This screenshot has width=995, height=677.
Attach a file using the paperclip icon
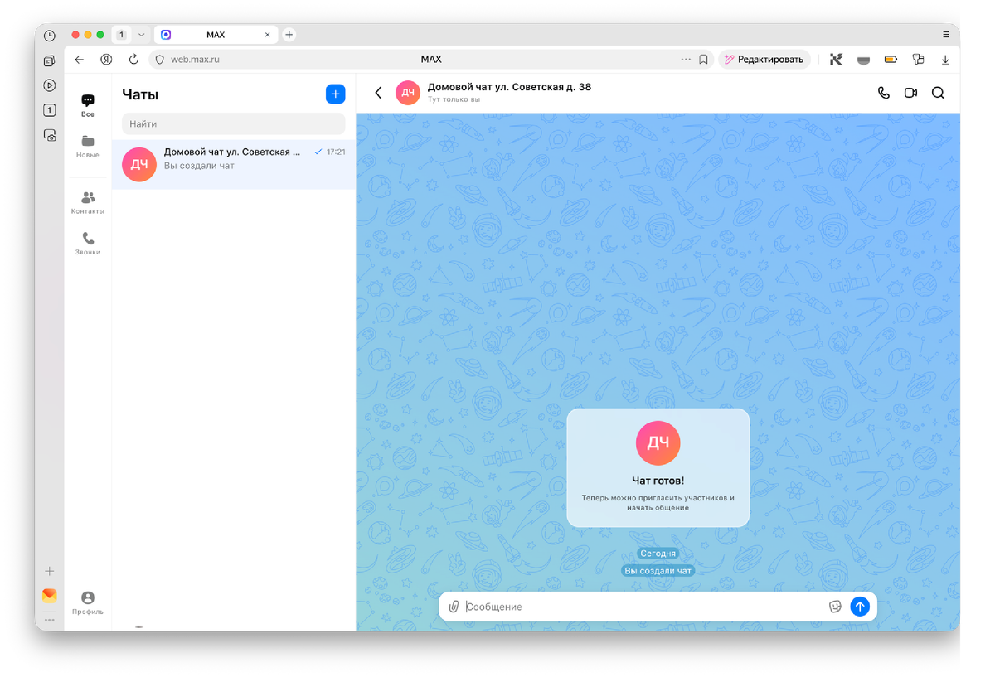click(454, 606)
